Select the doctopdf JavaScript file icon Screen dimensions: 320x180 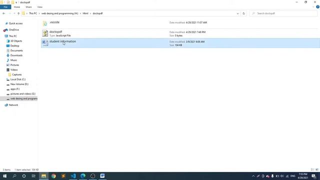[45, 33]
